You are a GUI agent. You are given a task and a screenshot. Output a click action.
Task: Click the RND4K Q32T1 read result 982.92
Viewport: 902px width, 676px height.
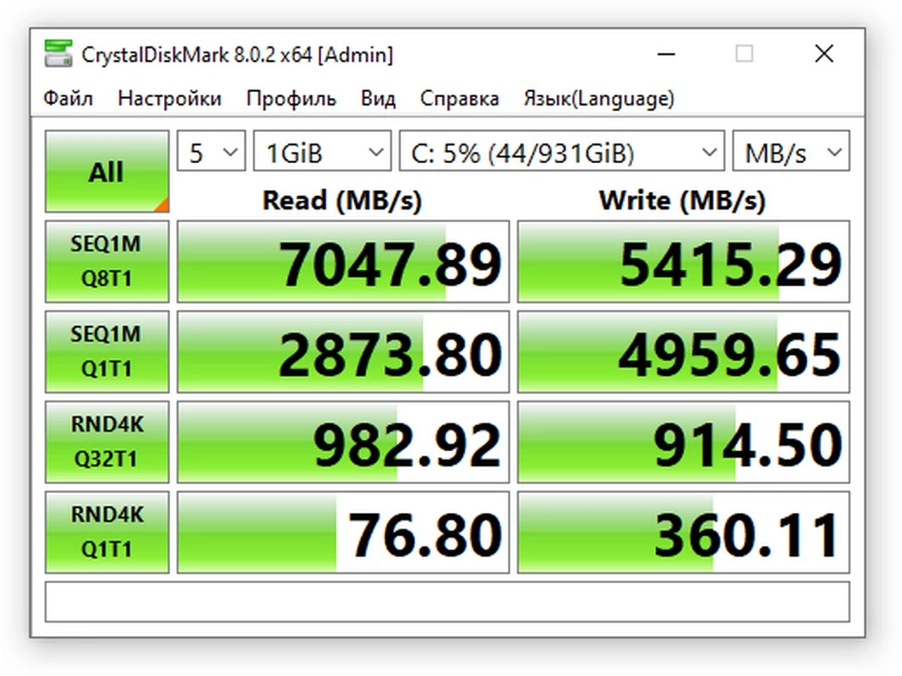[x=343, y=442]
